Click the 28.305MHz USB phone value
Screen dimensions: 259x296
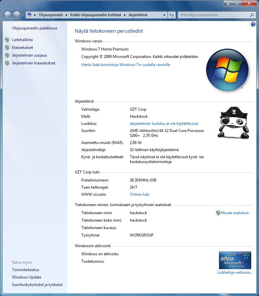(x=143, y=180)
